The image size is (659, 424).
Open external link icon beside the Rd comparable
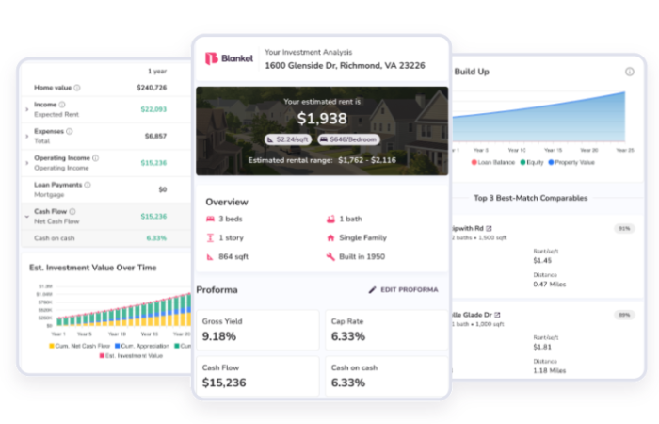click(489, 228)
